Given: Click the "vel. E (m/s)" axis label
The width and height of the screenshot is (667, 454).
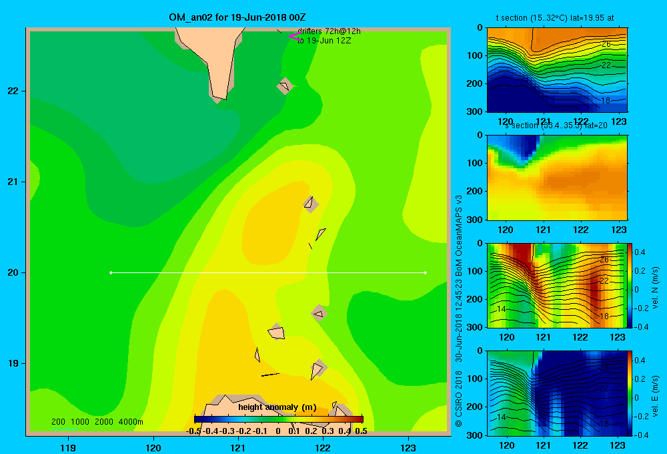Looking at the screenshot, I should [656, 396].
